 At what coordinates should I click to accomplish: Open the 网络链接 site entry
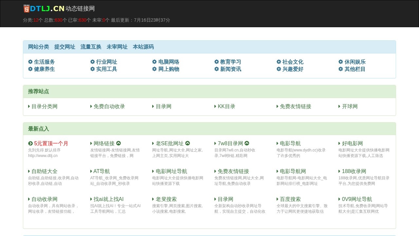tap(104, 143)
